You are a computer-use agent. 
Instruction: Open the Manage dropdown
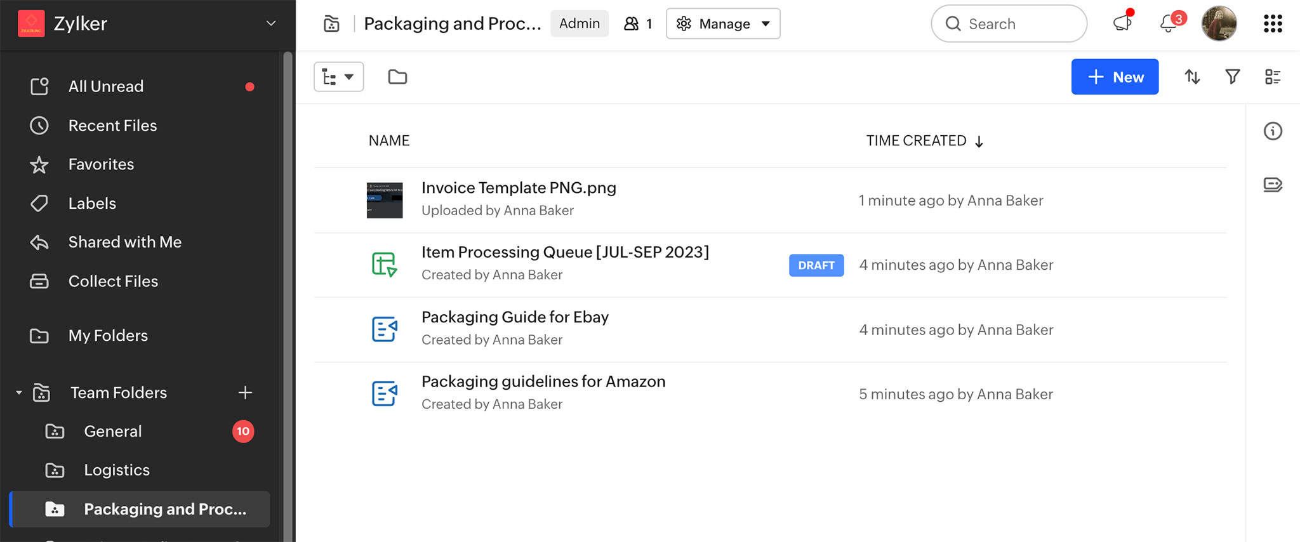[723, 23]
